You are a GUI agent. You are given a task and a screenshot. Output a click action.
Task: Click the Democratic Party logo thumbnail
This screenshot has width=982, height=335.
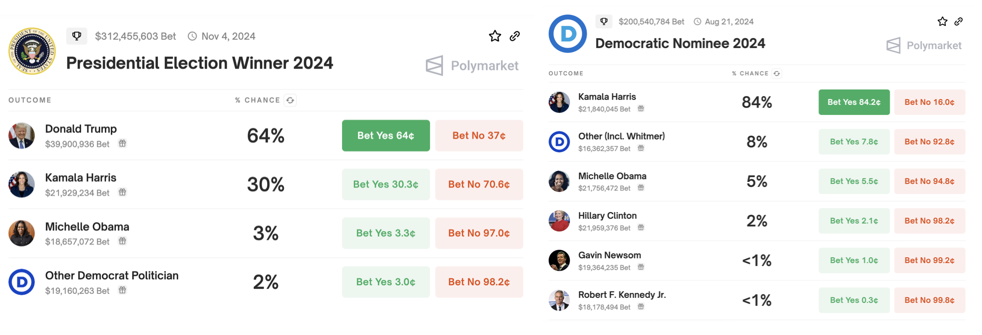(x=567, y=34)
